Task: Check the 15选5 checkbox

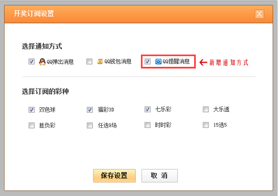Action: (206, 125)
